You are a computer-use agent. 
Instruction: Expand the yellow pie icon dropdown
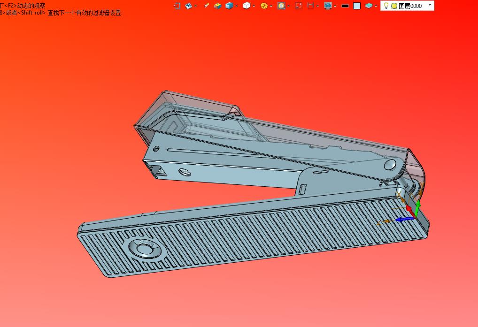click(271, 6)
